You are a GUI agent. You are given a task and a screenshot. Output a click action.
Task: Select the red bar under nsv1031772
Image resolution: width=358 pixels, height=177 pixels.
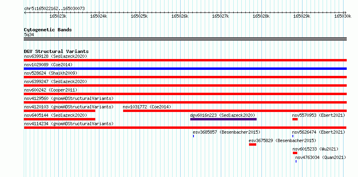pos(235,111)
